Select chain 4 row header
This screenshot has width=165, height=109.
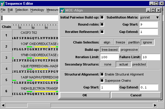(x=6, y=69)
